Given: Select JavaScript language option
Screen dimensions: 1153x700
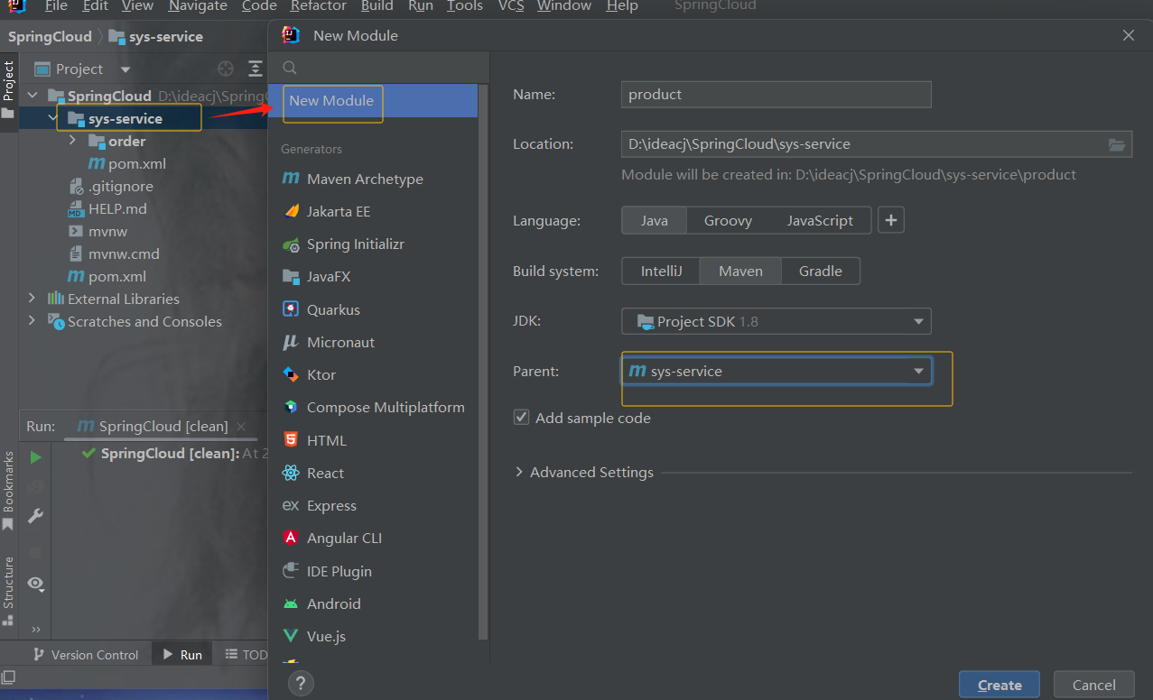Looking at the screenshot, I should point(820,220).
